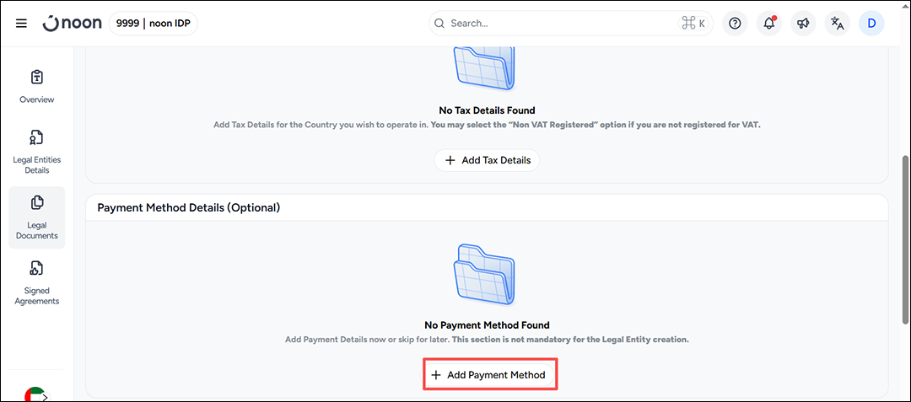Open the hamburger navigation menu
Image resolution: width=911 pixels, height=402 pixels.
[21, 24]
